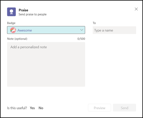The height and width of the screenshot is (118, 143).
Task: Click the Praise title heading
Action: pos(23,10)
